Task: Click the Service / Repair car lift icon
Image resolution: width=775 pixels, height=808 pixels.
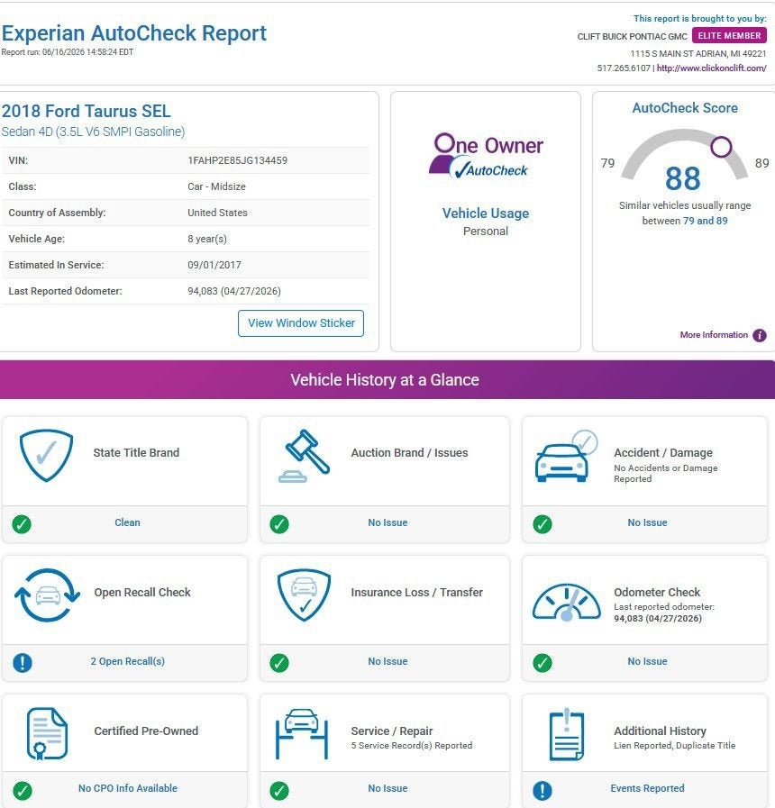Action: click(x=302, y=734)
